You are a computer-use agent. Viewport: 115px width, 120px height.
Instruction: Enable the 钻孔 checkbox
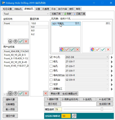coord(51,66)
